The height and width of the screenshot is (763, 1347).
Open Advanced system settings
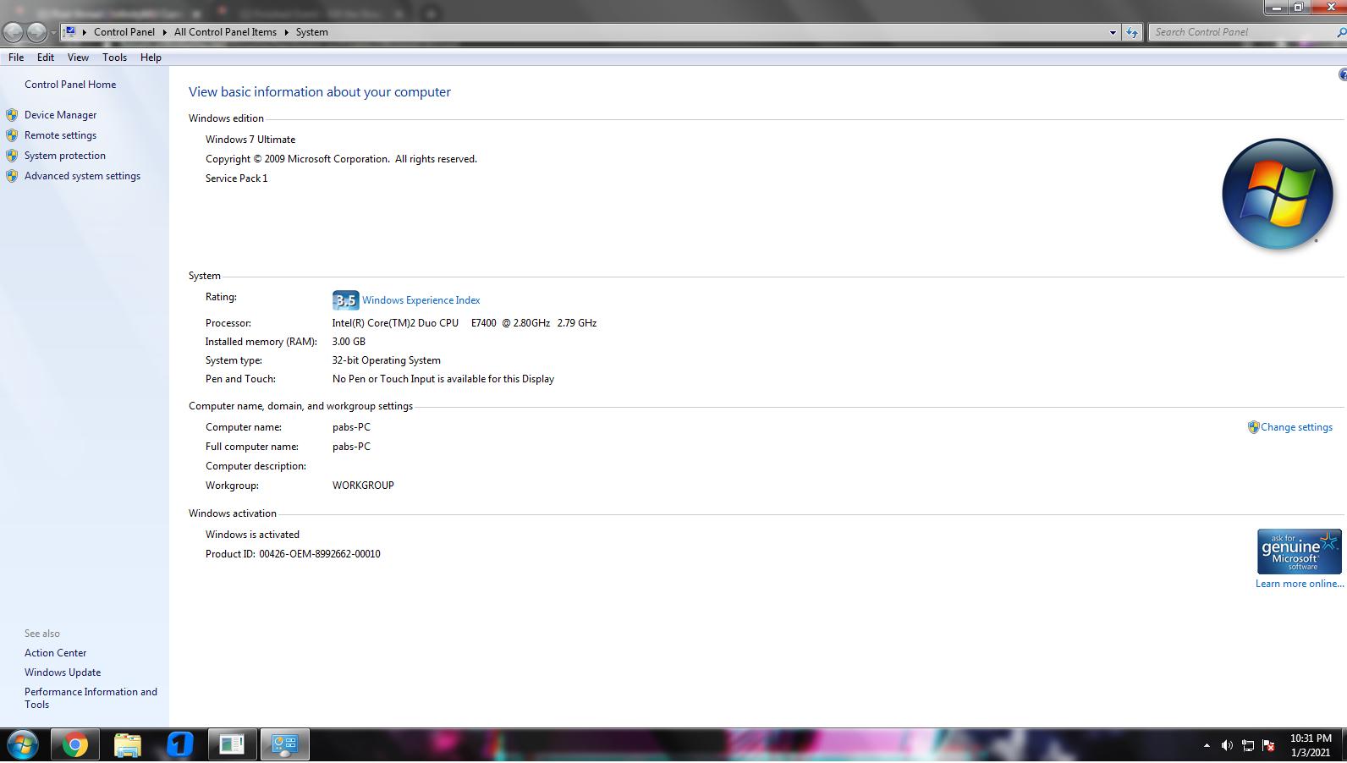[x=82, y=176]
